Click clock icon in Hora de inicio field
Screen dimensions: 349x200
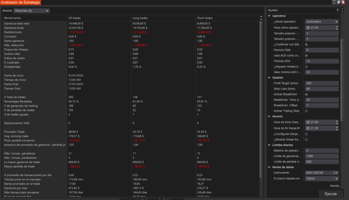[x=308, y=122]
